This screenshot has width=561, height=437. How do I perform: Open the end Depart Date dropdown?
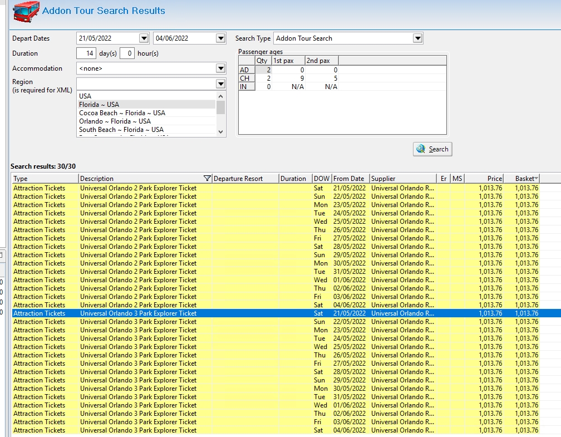(x=221, y=38)
